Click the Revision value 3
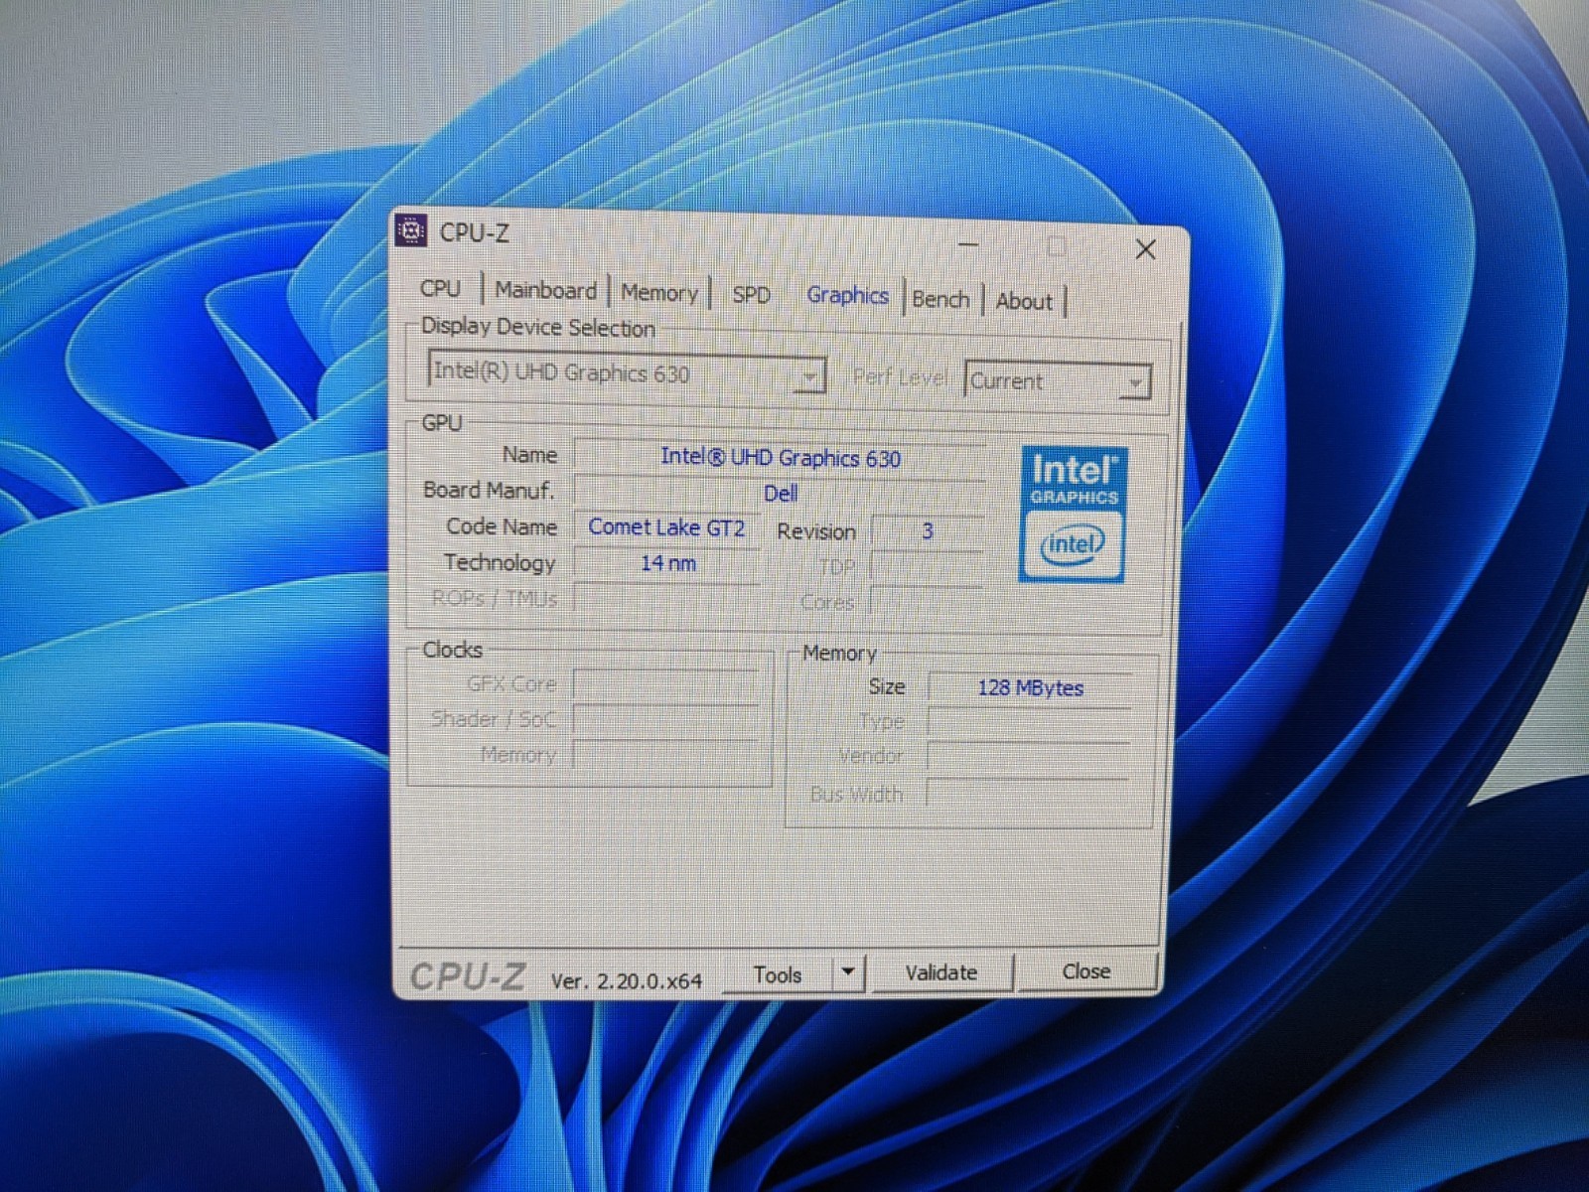 (928, 531)
